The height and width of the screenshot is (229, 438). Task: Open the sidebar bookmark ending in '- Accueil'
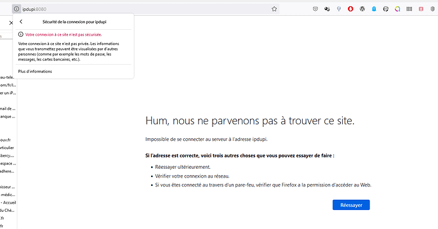click(8, 202)
